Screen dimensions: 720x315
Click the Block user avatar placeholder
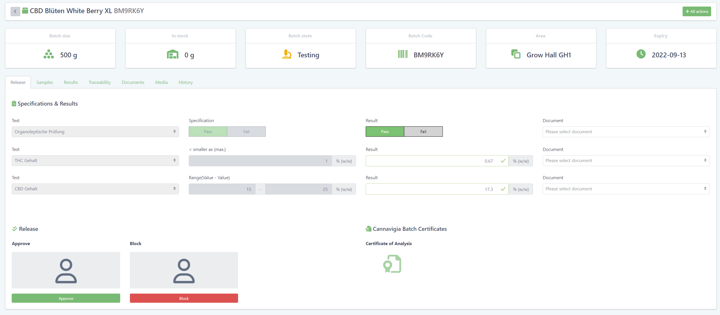tap(184, 270)
